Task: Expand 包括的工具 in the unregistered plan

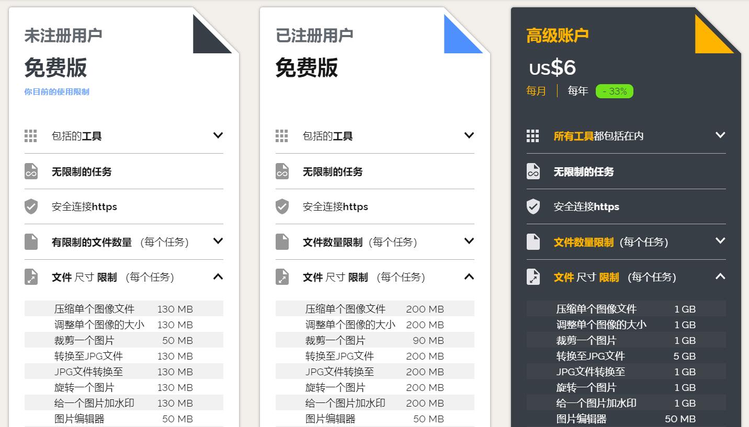Action: point(218,135)
